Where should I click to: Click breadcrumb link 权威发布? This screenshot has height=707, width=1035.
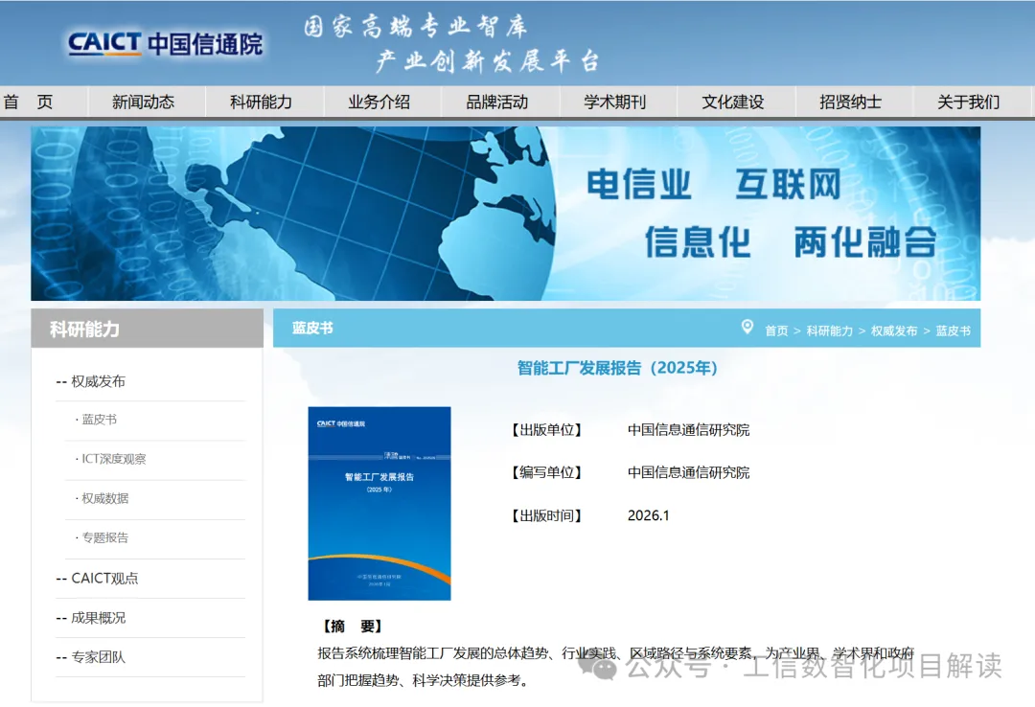[x=894, y=331]
